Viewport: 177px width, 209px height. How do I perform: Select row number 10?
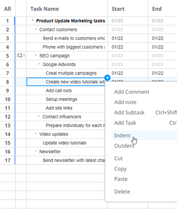pos(7,99)
